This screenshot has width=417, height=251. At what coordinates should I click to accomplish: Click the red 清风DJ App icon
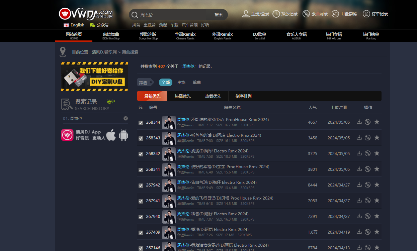click(x=67, y=135)
